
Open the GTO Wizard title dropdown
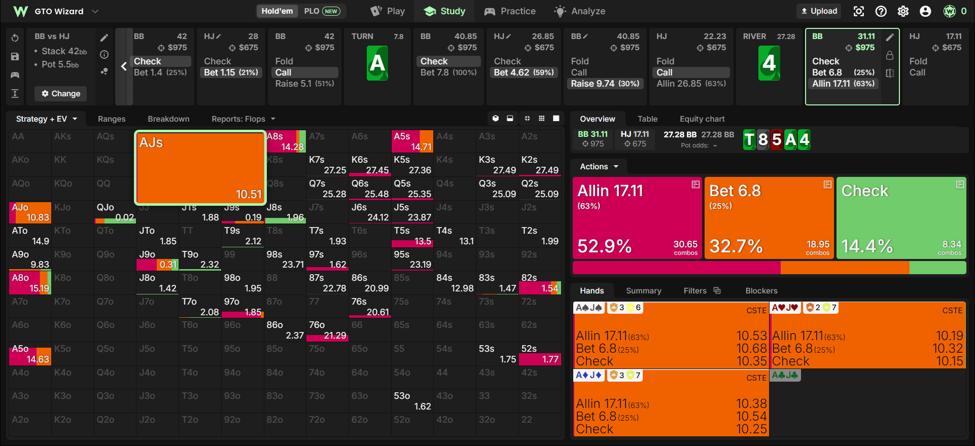(x=95, y=11)
